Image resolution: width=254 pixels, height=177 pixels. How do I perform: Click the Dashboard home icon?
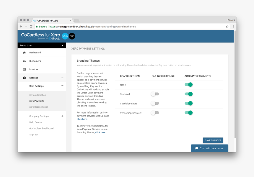click(24, 53)
